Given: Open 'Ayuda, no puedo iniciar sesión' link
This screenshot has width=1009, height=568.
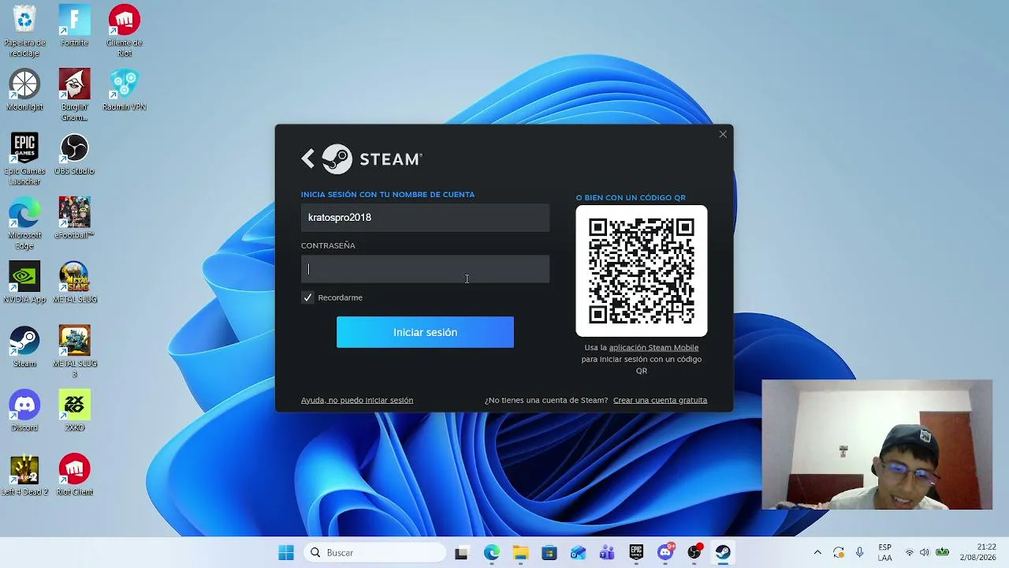Looking at the screenshot, I should tap(357, 400).
